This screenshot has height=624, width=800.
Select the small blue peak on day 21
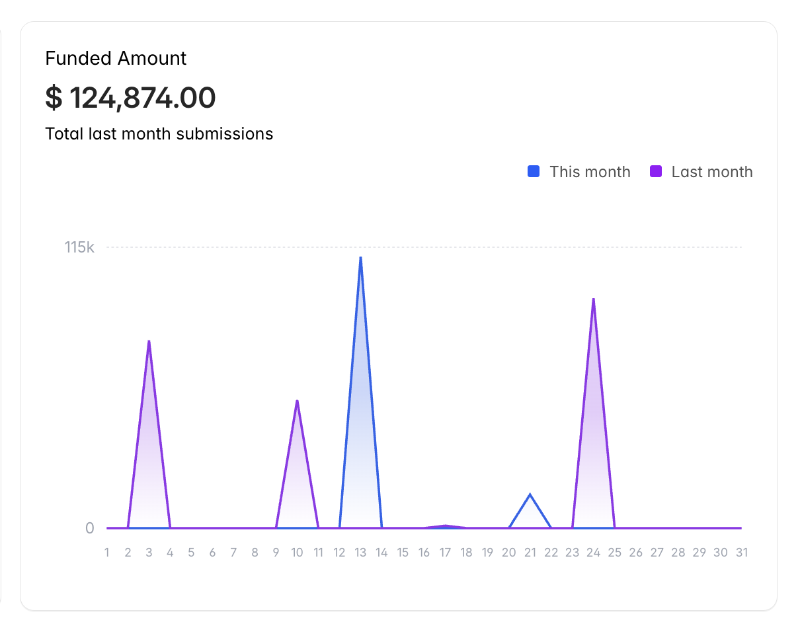[x=530, y=494]
